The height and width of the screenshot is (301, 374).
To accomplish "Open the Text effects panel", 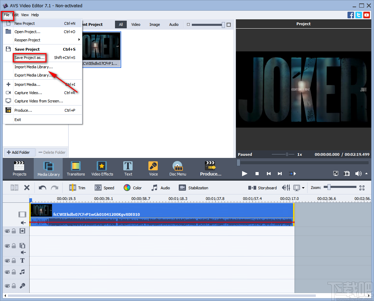I will tap(128, 169).
